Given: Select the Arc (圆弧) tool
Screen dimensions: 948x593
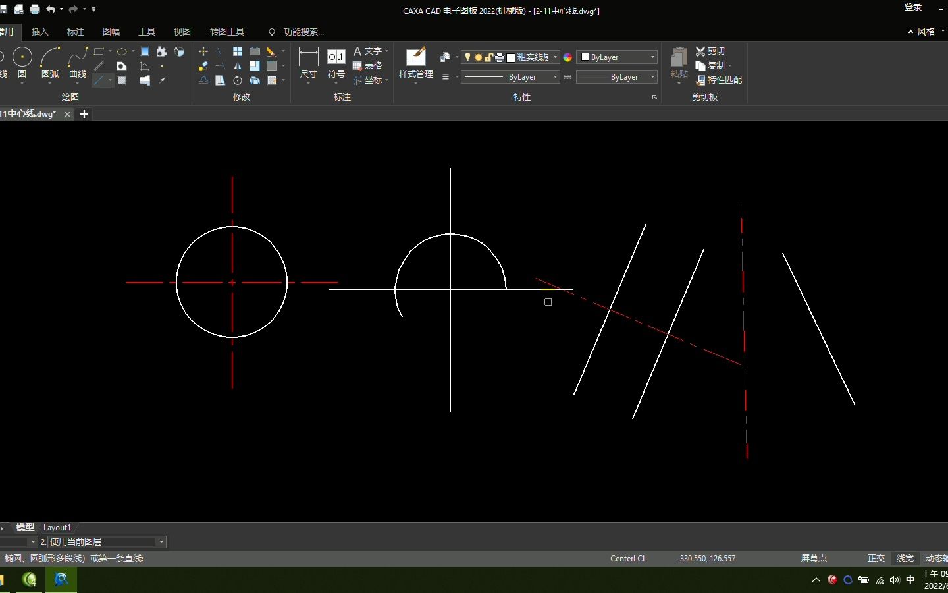Looking at the screenshot, I should point(50,63).
